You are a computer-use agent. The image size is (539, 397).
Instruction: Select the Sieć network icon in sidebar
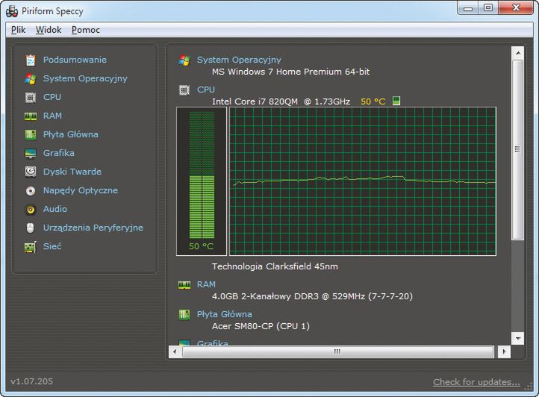coord(30,246)
